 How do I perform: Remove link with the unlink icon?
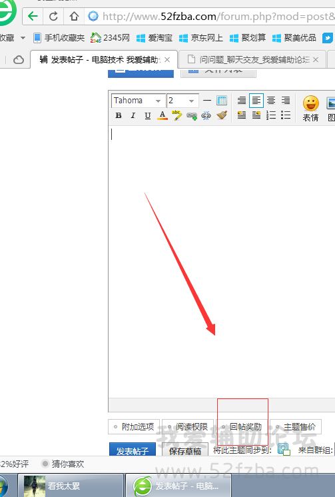206,116
